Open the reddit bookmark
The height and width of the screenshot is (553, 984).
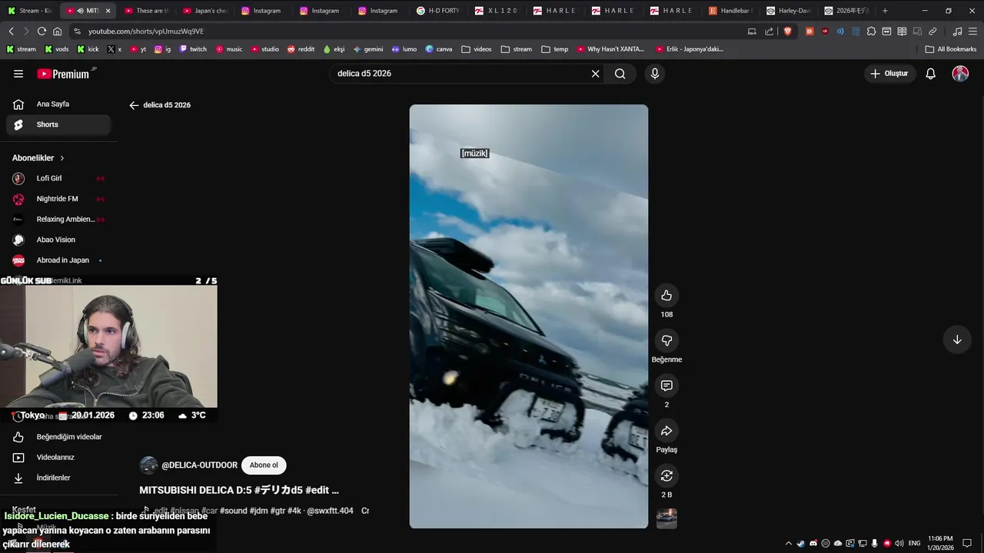(301, 49)
